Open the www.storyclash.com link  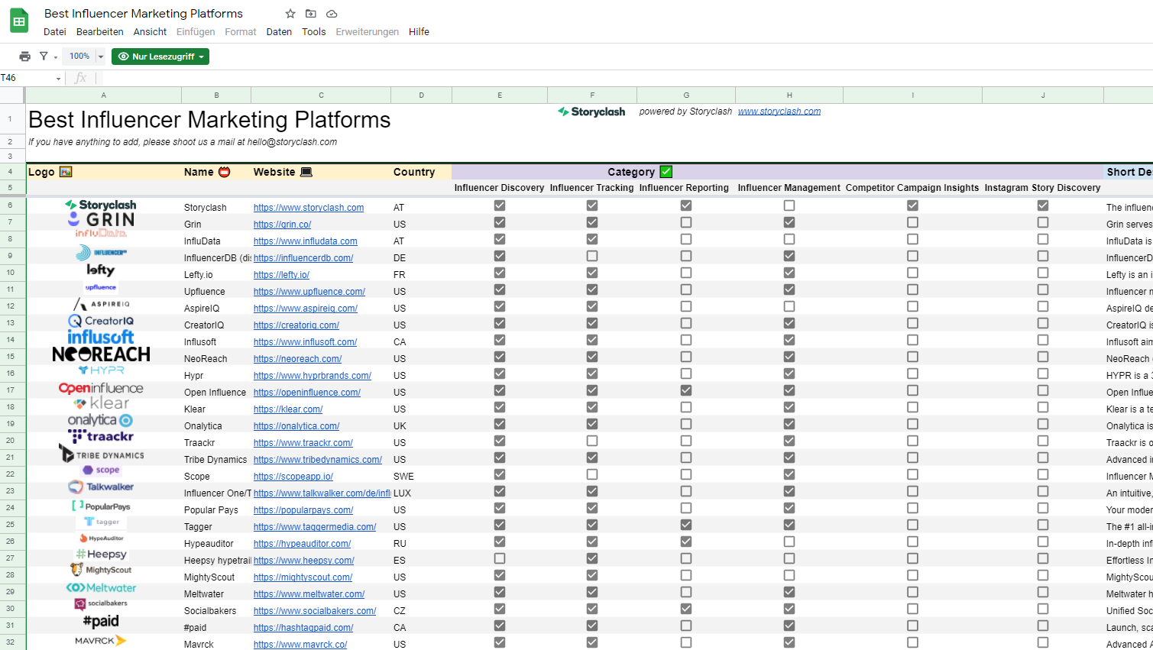tap(779, 112)
